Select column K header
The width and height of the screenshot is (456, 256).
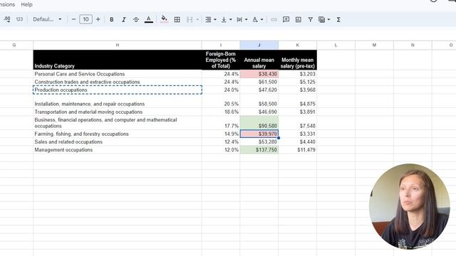(x=298, y=45)
